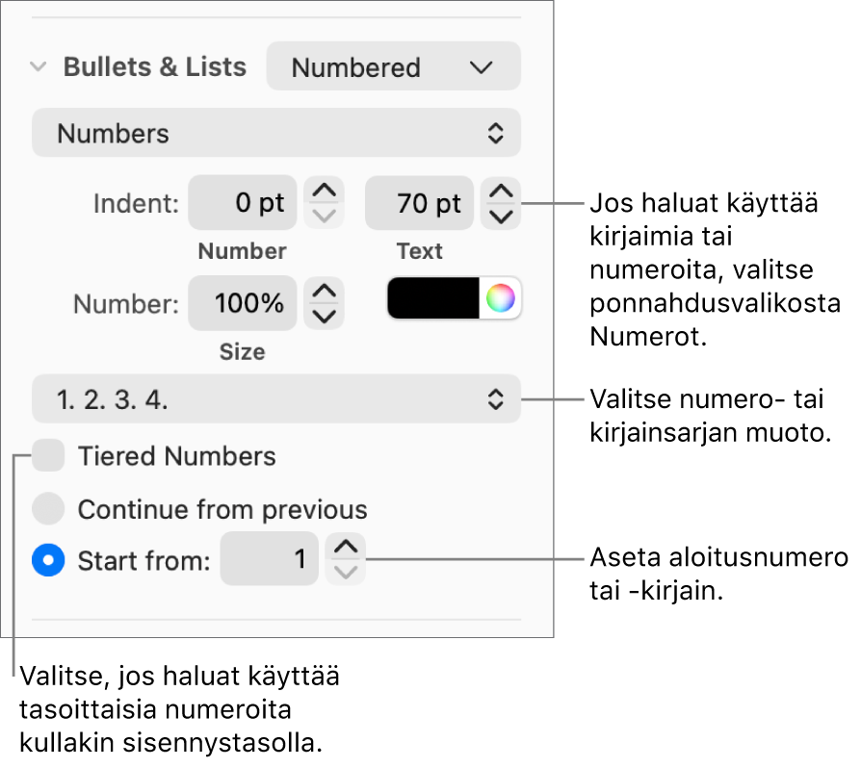
Task: Select the Start from radio button
Action: [x=48, y=560]
